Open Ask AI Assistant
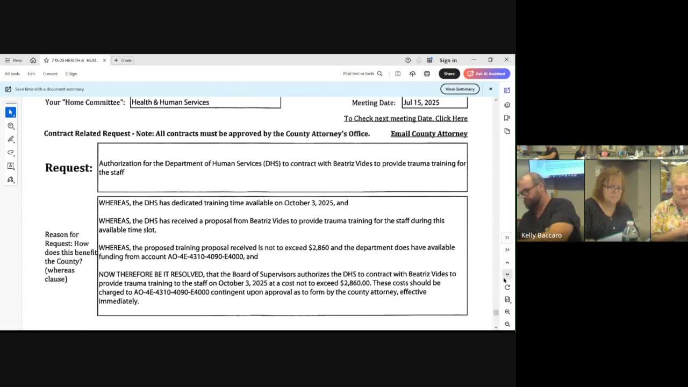The height and width of the screenshot is (387, 688). (486, 74)
